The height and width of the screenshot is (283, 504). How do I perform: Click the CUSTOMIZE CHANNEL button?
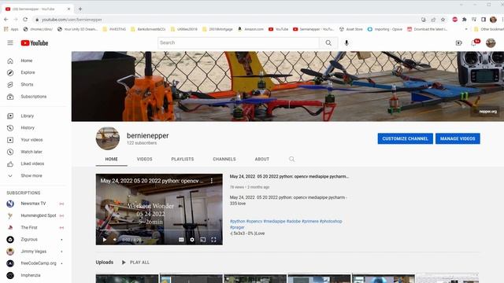pos(405,138)
